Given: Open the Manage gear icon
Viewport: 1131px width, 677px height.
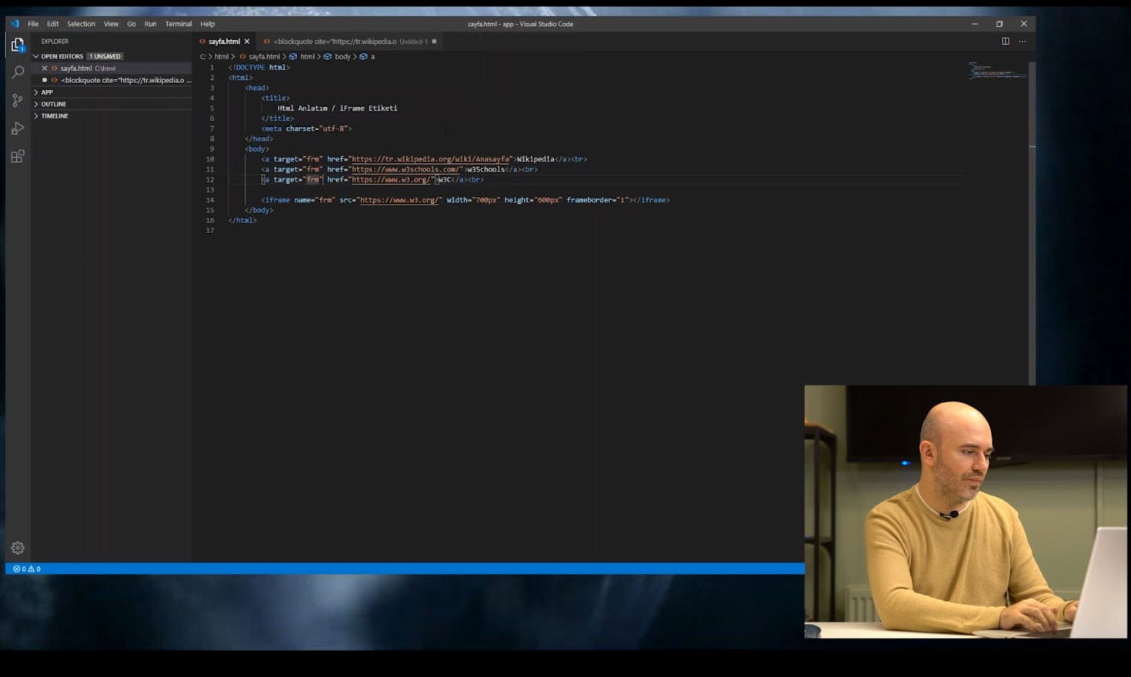Looking at the screenshot, I should point(18,548).
